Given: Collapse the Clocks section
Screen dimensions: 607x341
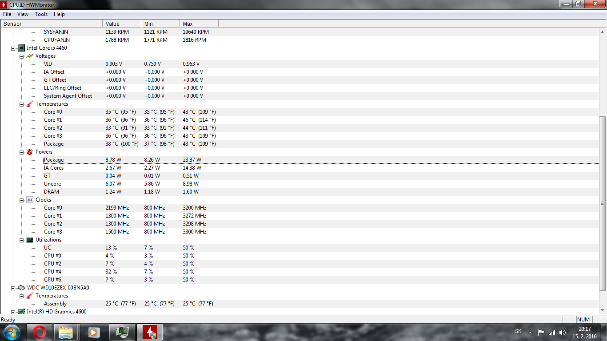Looking at the screenshot, I should tap(21, 200).
